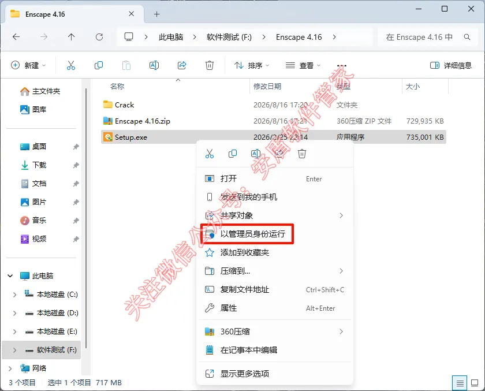The width and height of the screenshot is (485, 391).
Task: Click the Rename icon in the Explorer toolbar
Action: pos(154,65)
